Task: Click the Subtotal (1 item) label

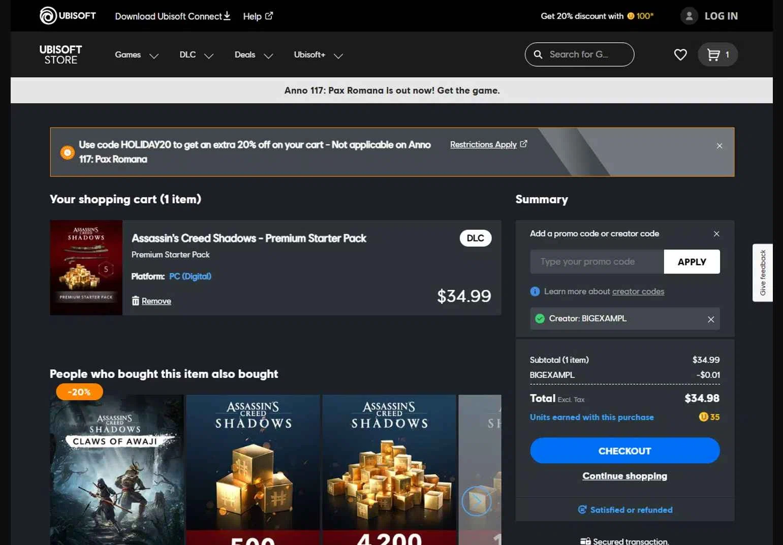Action: [559, 360]
